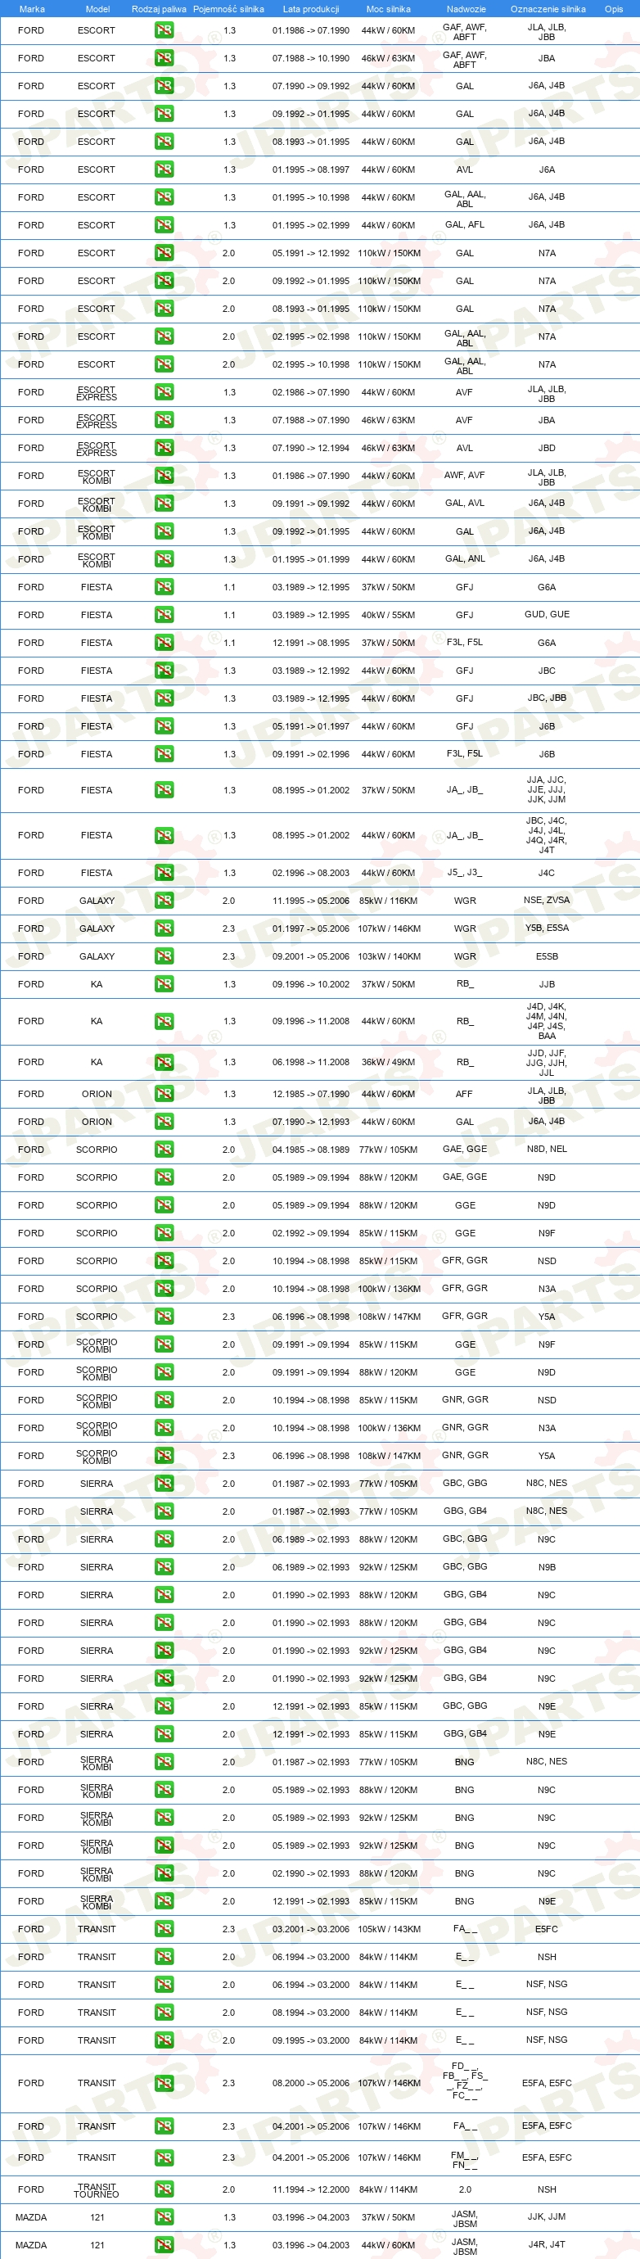Select production years '09.1996 -> 10.2002'
640x2259 pixels.
click(x=310, y=984)
